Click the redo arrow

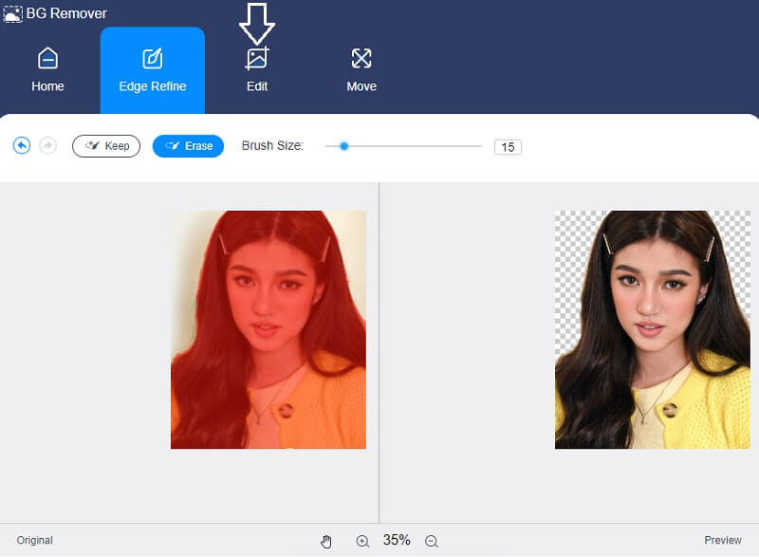pyautogui.click(x=45, y=145)
